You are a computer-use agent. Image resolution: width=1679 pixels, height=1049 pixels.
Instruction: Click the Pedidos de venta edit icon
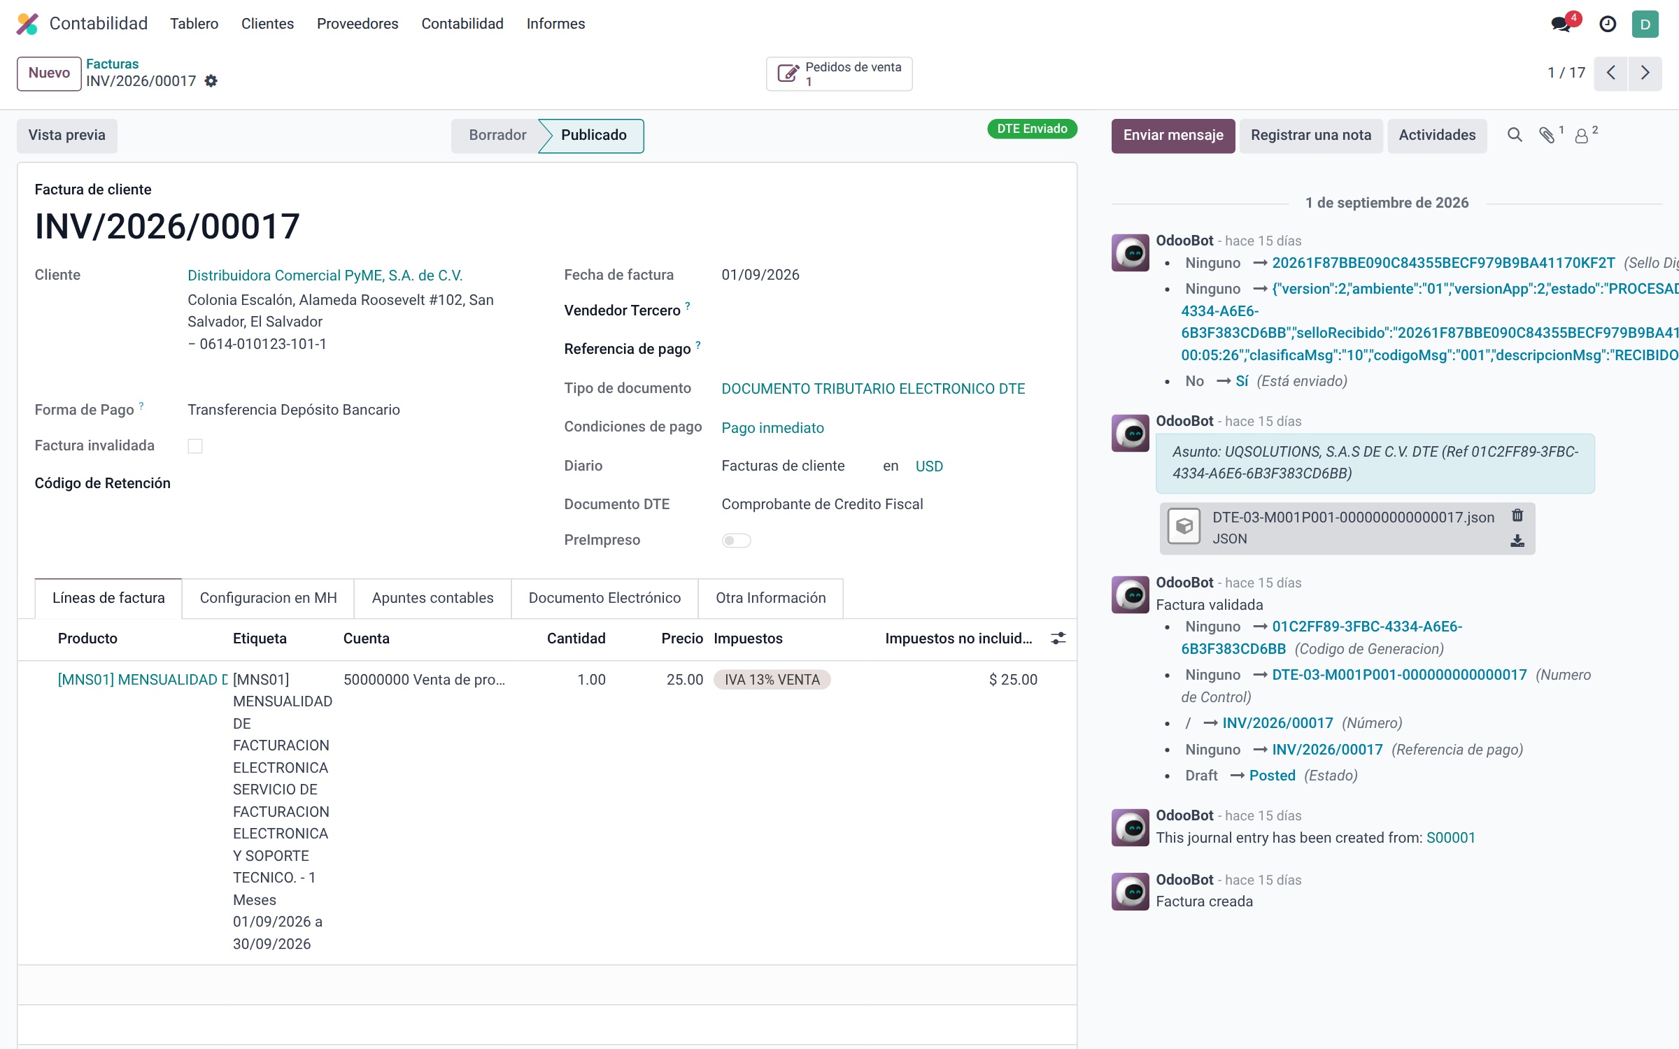pyautogui.click(x=788, y=73)
